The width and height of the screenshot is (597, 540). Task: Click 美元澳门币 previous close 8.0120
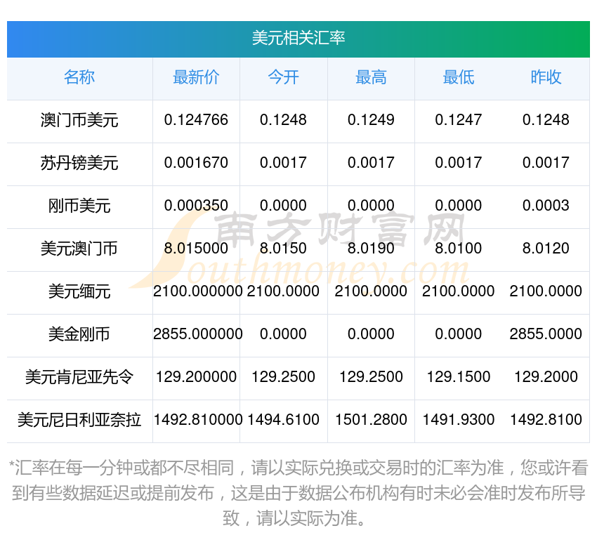[x=546, y=248]
